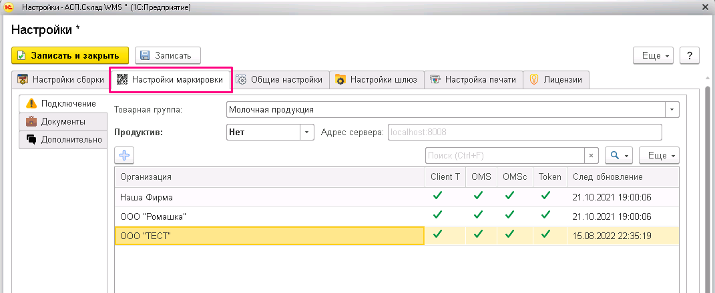The height and width of the screenshot is (293, 715).
Task: Click the 'OMS' column header
Action: coord(481,177)
